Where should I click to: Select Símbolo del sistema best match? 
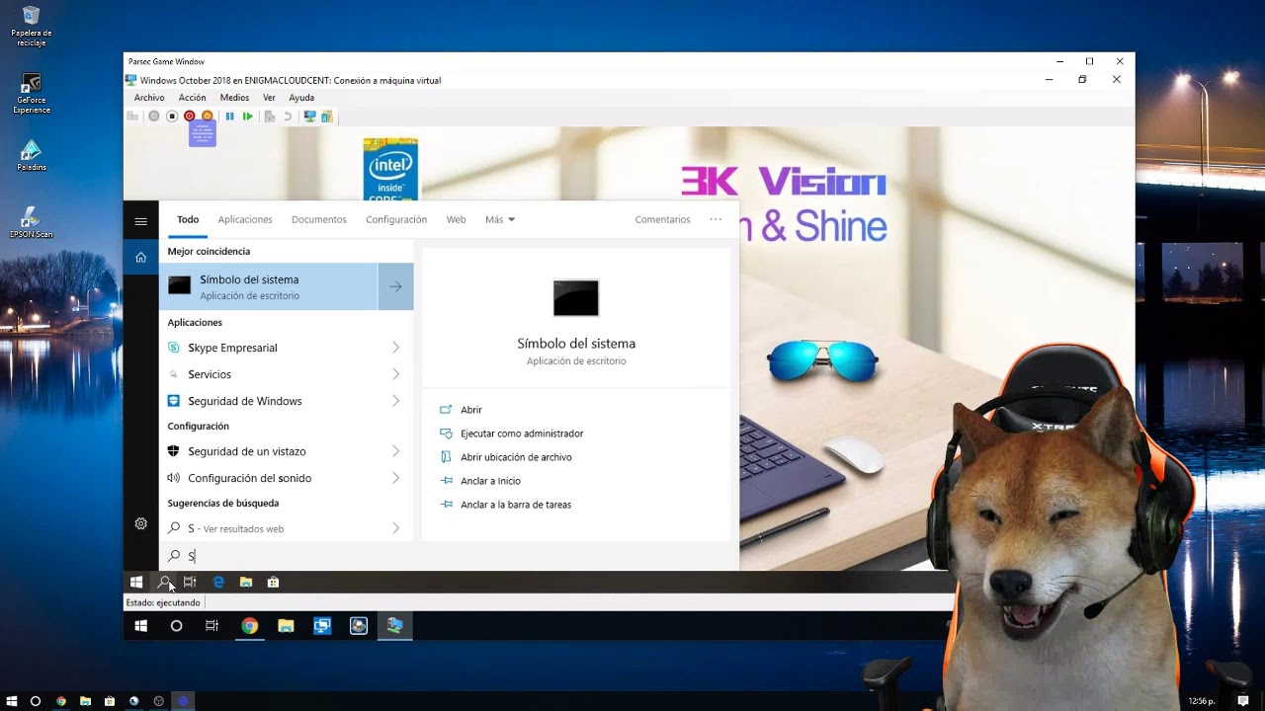[268, 286]
